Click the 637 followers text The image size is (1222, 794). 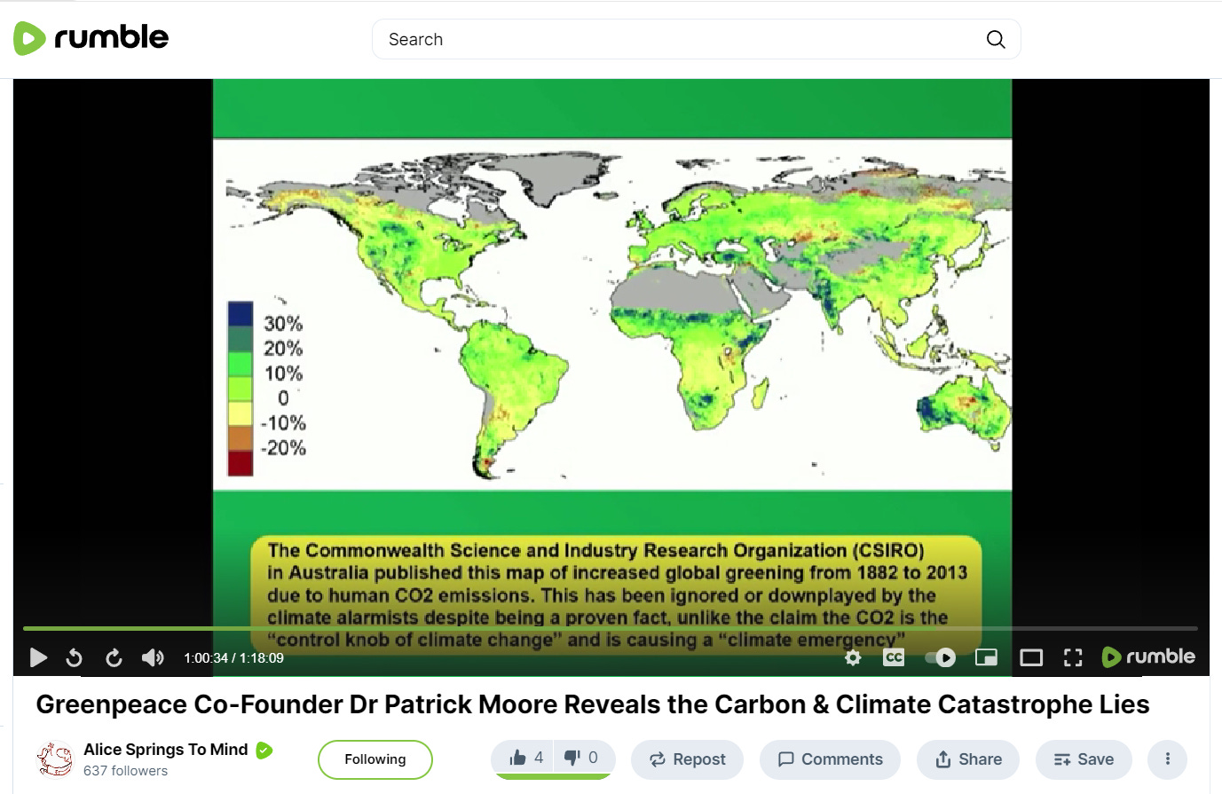click(x=125, y=771)
